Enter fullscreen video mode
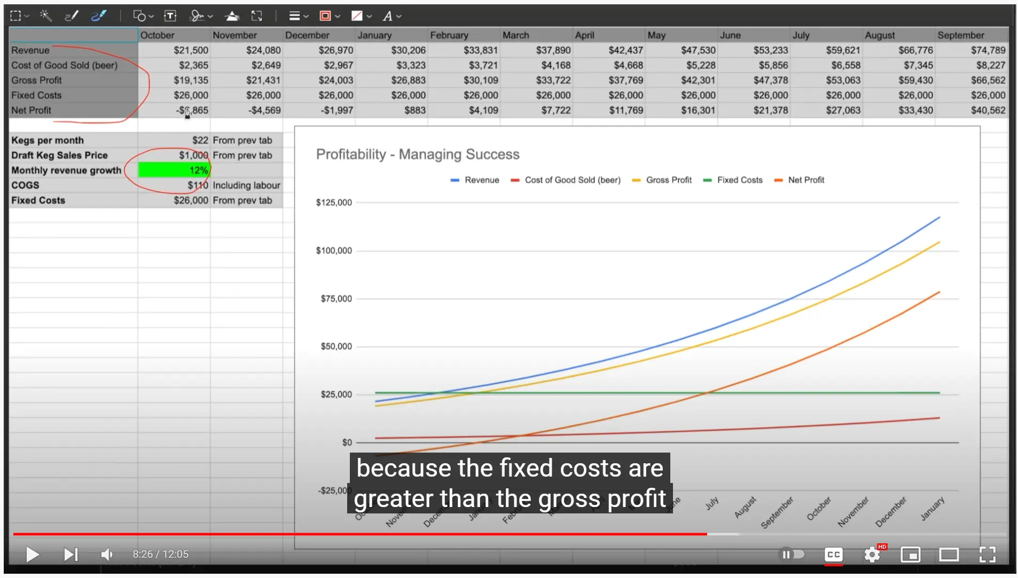Image resolution: width=1018 pixels, height=578 pixels. click(987, 555)
